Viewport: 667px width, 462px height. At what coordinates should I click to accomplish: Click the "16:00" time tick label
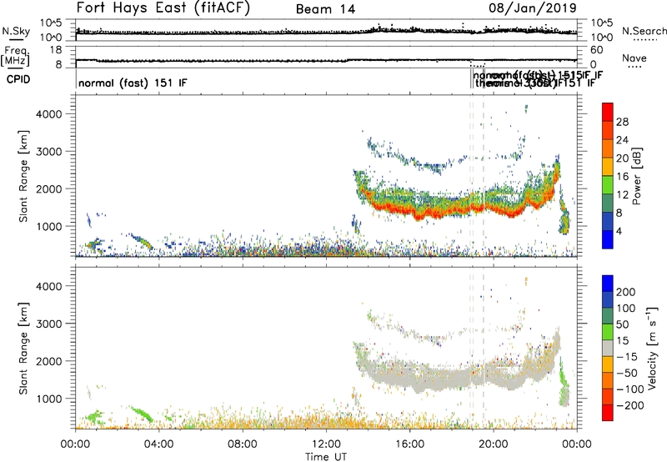coord(409,444)
